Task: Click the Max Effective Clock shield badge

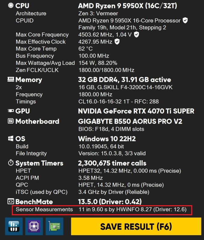Action: (x=117, y=41)
